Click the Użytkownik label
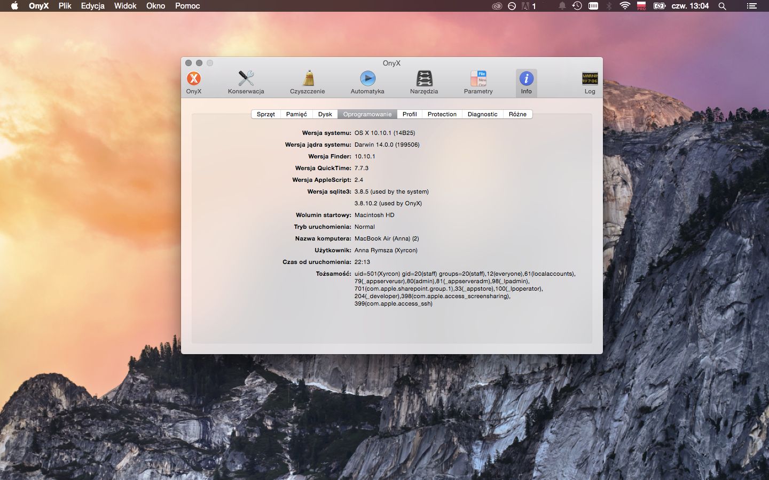The height and width of the screenshot is (480, 769). pyautogui.click(x=333, y=250)
